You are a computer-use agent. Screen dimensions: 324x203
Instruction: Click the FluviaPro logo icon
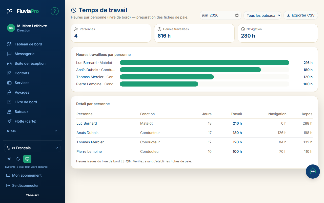click(10, 11)
